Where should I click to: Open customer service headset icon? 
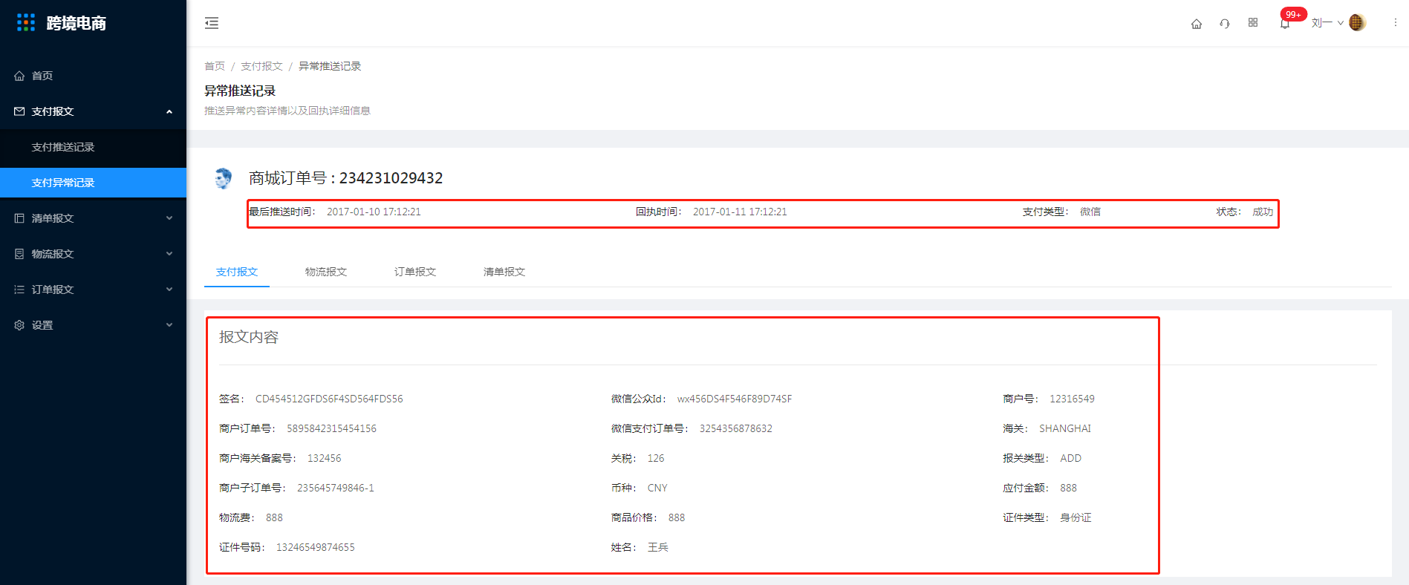tap(1225, 24)
